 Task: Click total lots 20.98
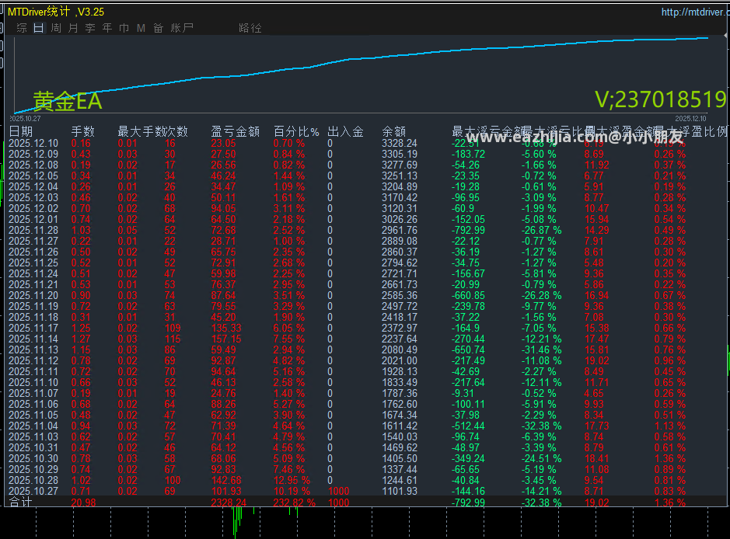[83, 502]
